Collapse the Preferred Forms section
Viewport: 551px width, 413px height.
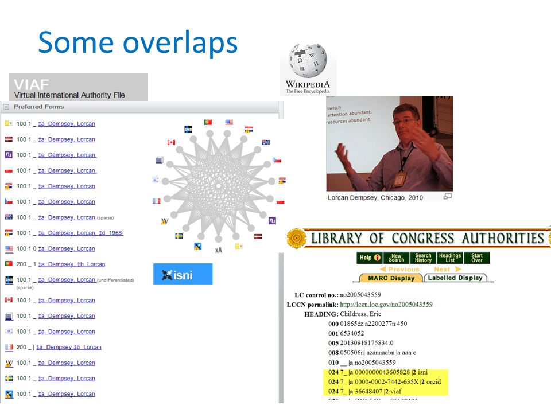tap(6, 107)
